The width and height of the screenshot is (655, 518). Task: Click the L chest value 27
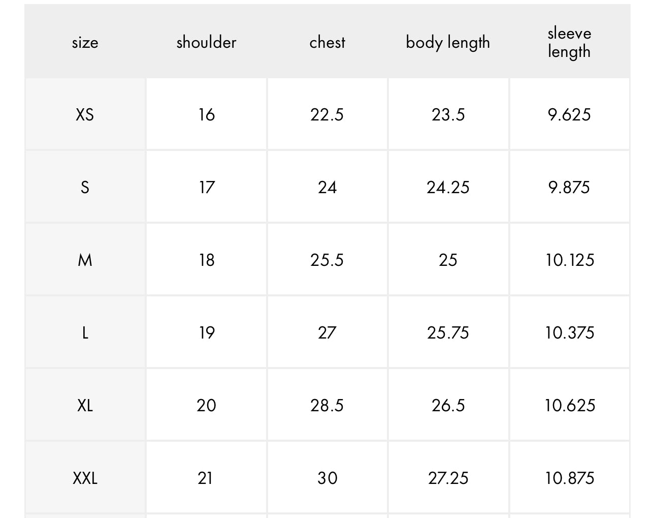point(327,333)
